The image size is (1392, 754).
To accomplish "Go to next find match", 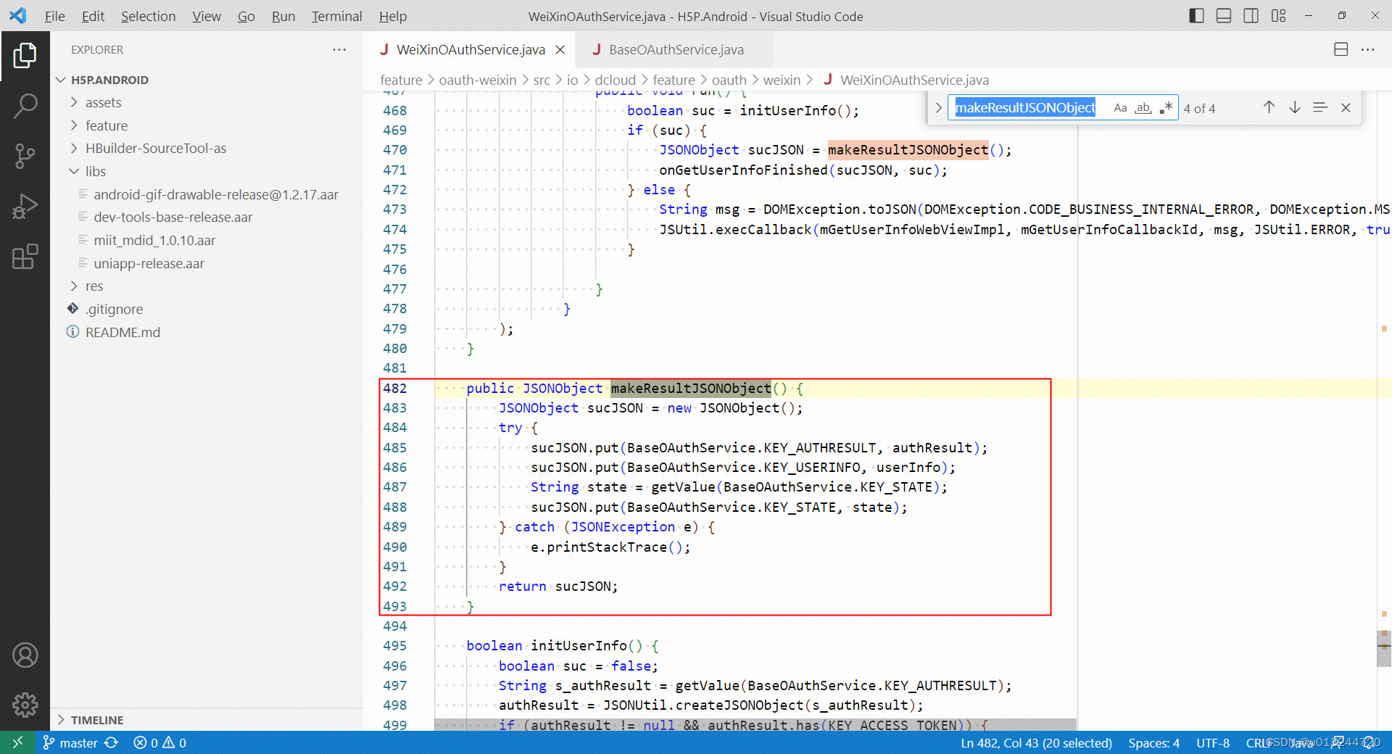I will (x=1295, y=107).
